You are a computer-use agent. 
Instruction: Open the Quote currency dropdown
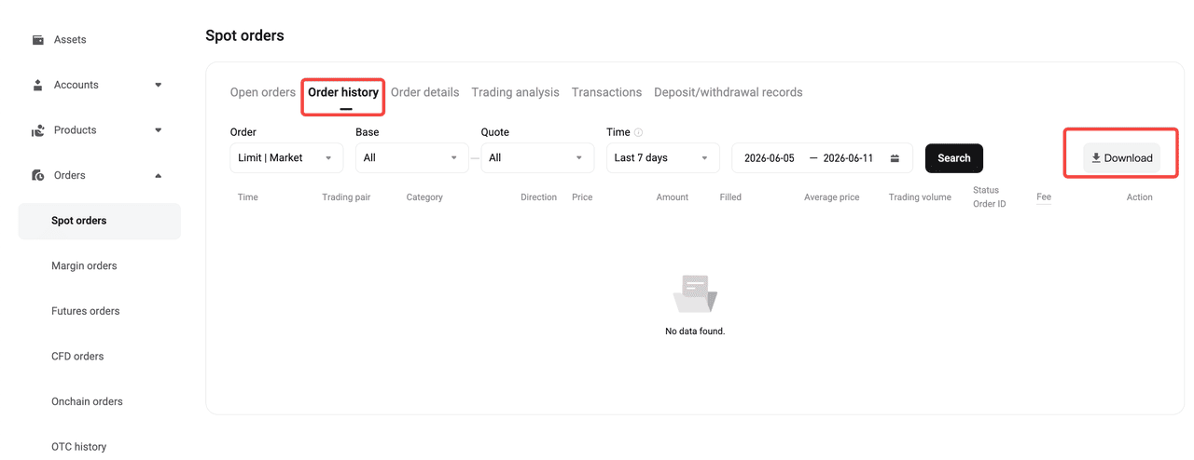(537, 158)
